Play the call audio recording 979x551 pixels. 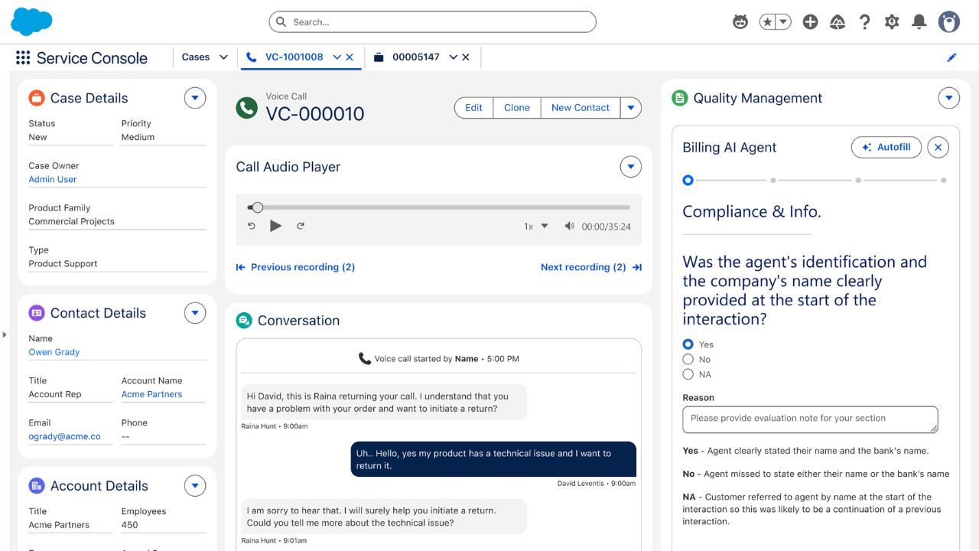click(x=276, y=226)
